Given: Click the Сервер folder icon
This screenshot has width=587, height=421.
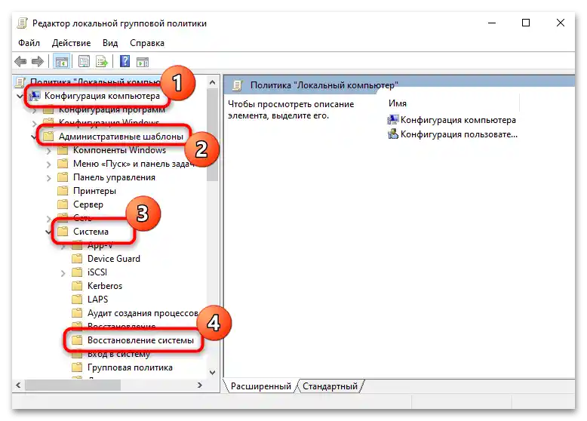Looking at the screenshot, I should click(x=63, y=204).
